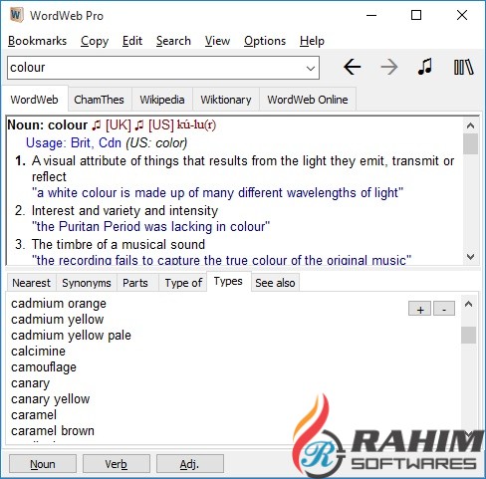Select 'canary' in the list
The width and height of the screenshot is (486, 479).
pyautogui.click(x=31, y=383)
